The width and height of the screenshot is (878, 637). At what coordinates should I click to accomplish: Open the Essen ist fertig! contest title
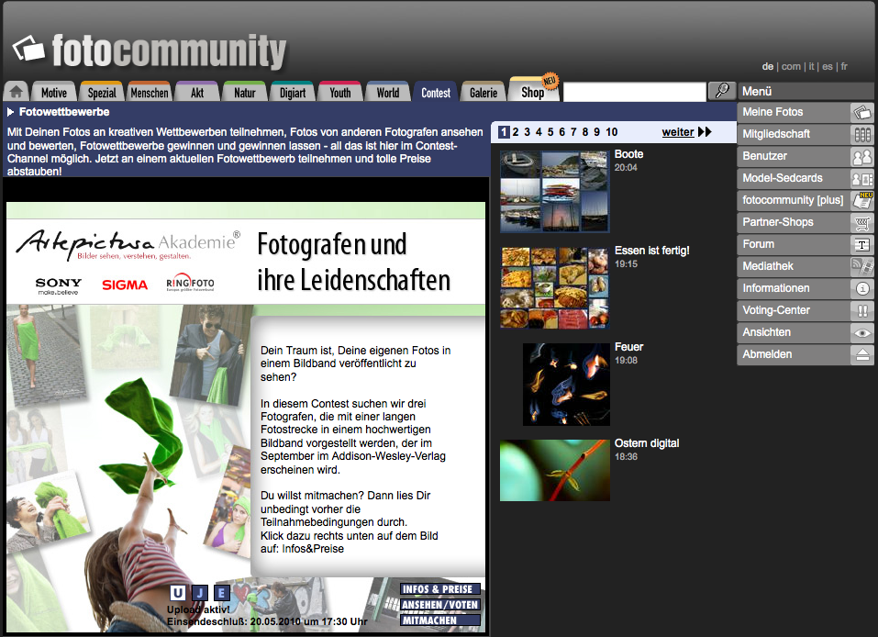(652, 251)
